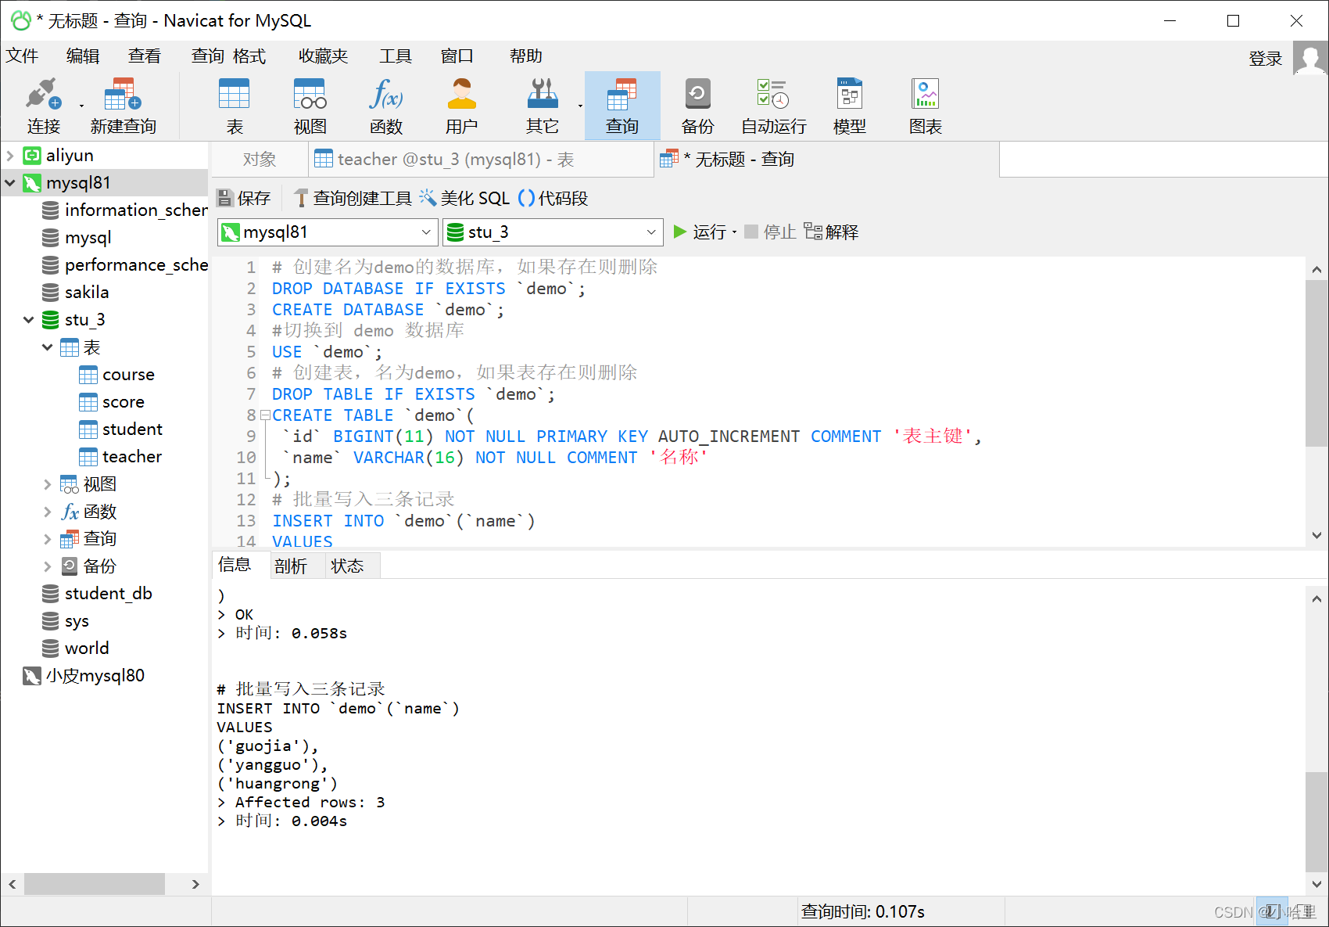The image size is (1329, 927).
Task: Click the user avatar icon
Action: [x=1310, y=58]
